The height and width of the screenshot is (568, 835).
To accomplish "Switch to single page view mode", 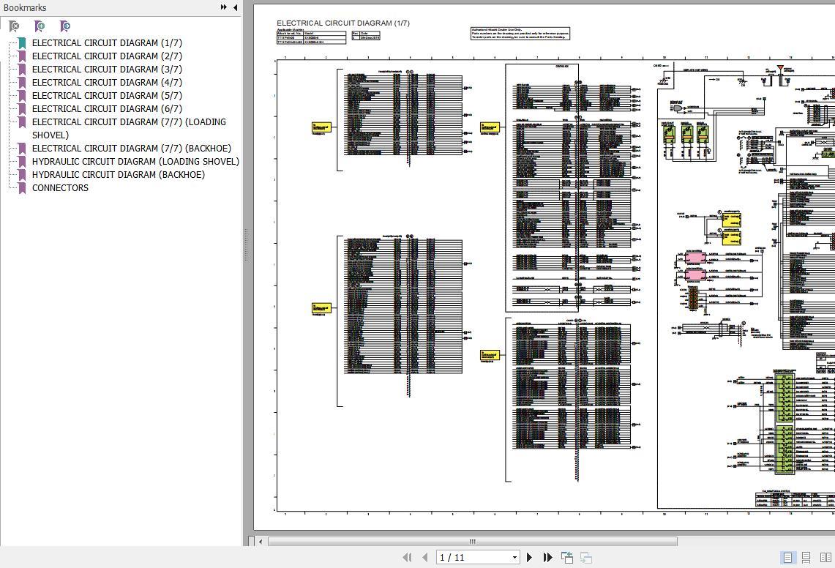I will 787,558.
